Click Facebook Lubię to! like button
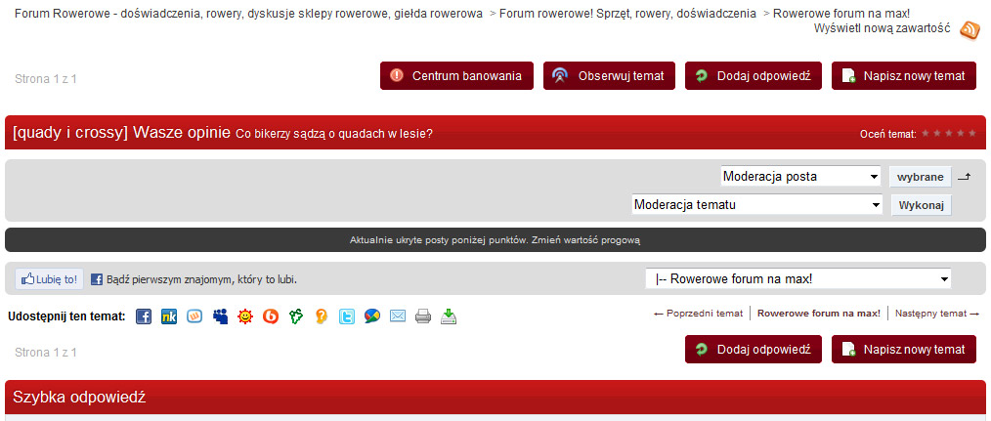The image size is (991, 421). 49,279
